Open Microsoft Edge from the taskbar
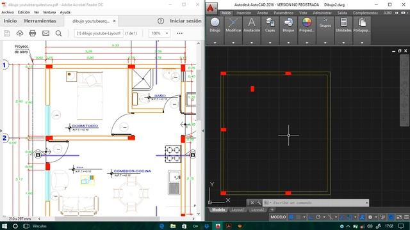Screen dimensions: 410x230 click(162, 226)
